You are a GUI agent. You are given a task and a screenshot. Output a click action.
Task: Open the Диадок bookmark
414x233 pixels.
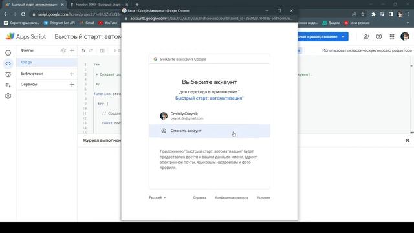(331, 23)
